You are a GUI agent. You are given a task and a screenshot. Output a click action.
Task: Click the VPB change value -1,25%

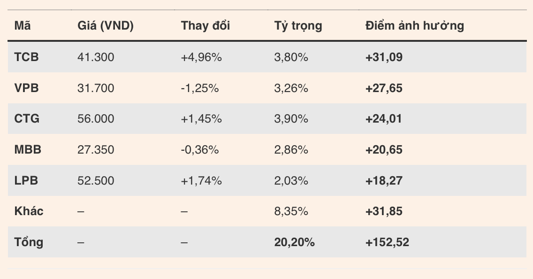tap(200, 88)
